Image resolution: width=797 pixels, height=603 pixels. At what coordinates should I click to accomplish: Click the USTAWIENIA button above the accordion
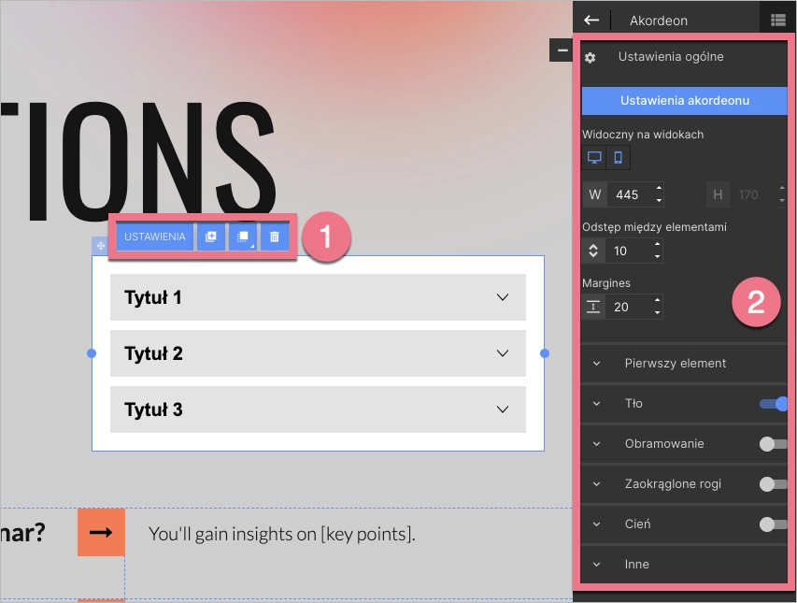pos(155,237)
